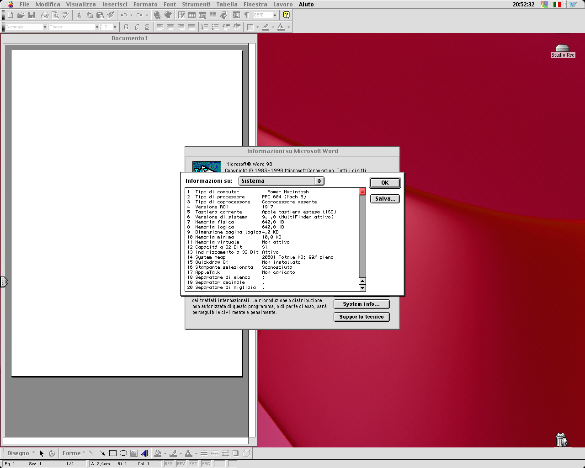Click the Undo arrow icon
The width and height of the screenshot is (585, 468).
pos(123,15)
